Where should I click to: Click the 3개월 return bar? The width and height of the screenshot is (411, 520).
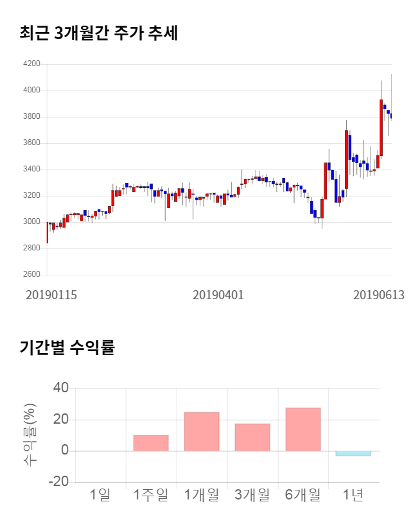click(252, 437)
